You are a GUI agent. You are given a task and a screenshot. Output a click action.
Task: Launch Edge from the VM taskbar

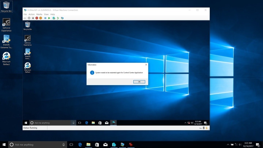point(87,123)
